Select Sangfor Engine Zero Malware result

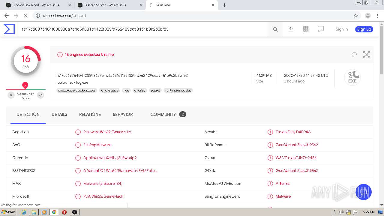tap(283, 196)
